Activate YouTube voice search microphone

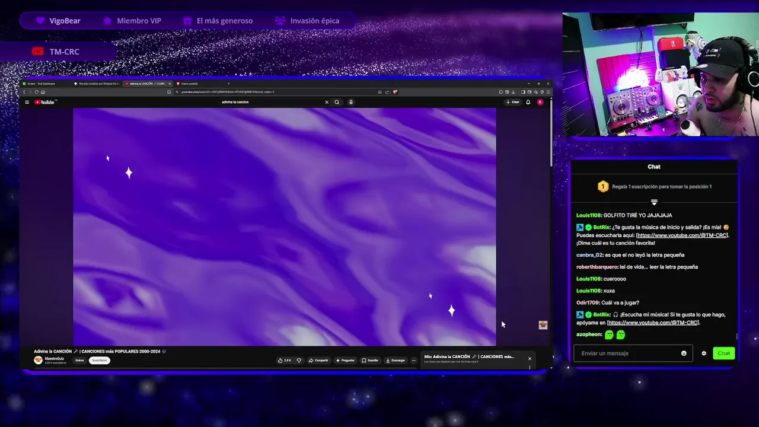coord(350,102)
